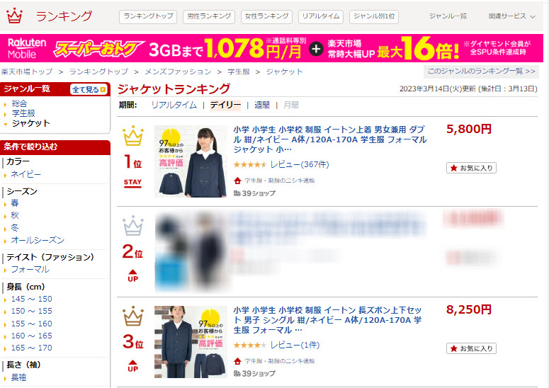Click the shop house icon under first item
The image size is (549, 388).
tap(238, 181)
